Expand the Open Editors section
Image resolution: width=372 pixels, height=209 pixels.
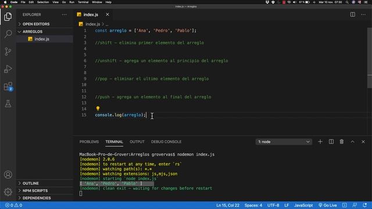point(45,24)
